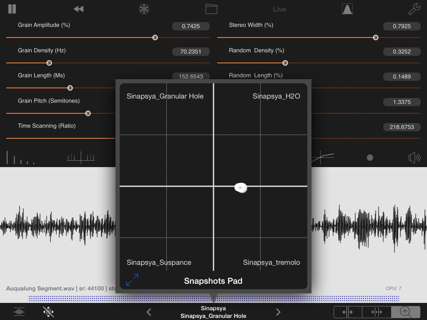This screenshot has width=427, height=320.
Task: Click the CPU: 7 indicator
Action: (x=394, y=288)
